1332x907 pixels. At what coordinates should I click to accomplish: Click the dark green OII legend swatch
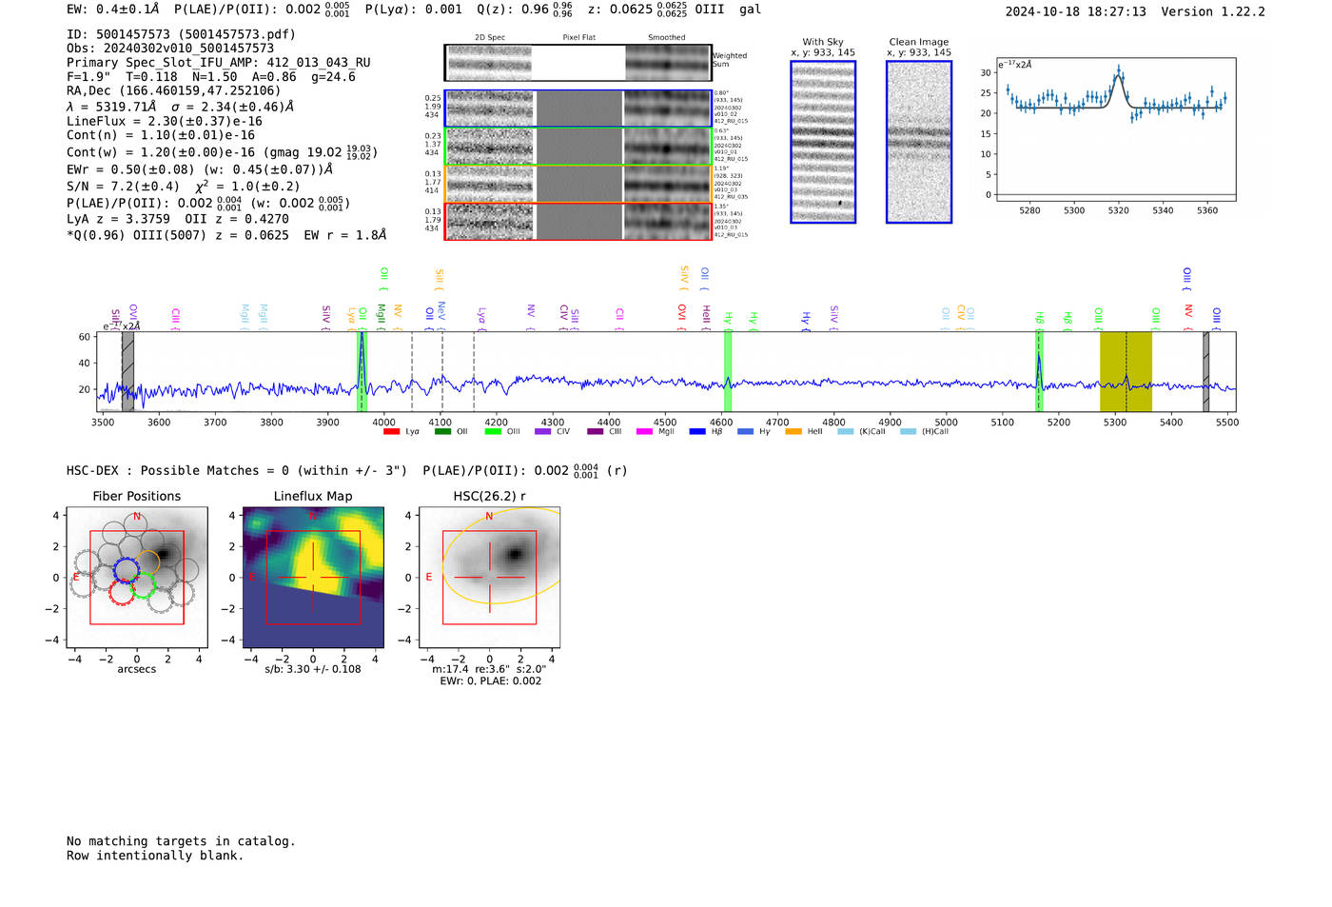pos(441,432)
